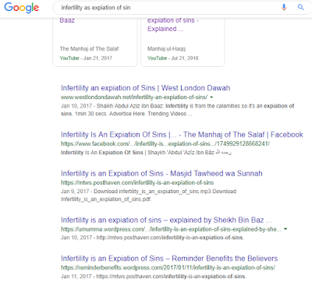Click the umumma.wordpress.com green URL

pyautogui.click(x=171, y=229)
